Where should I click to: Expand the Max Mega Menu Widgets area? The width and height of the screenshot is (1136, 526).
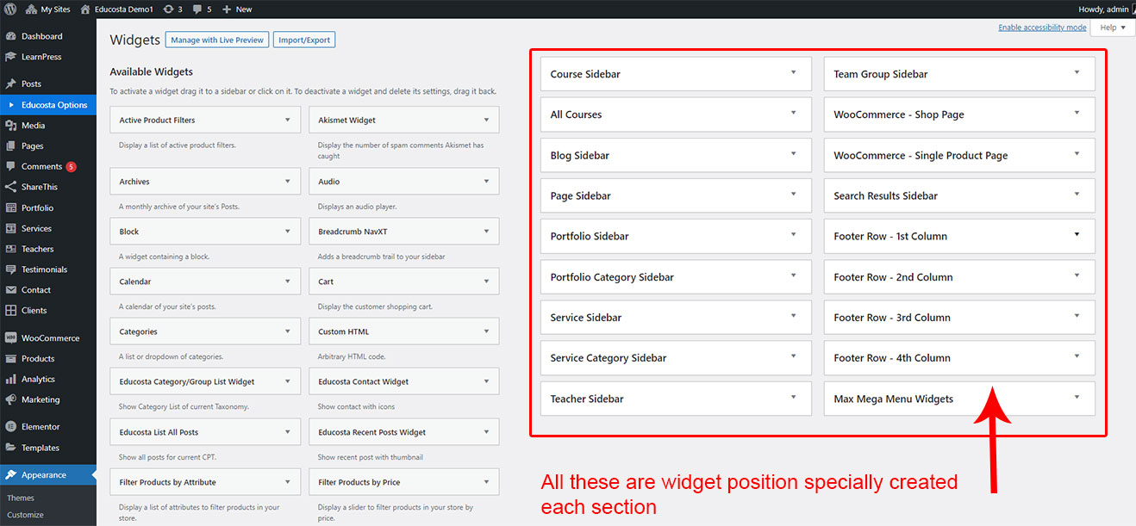(1077, 398)
